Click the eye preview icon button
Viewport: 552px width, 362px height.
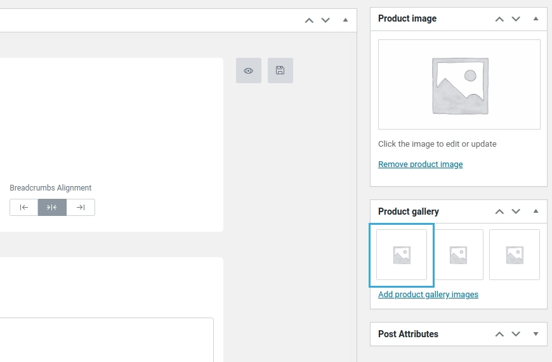(248, 70)
